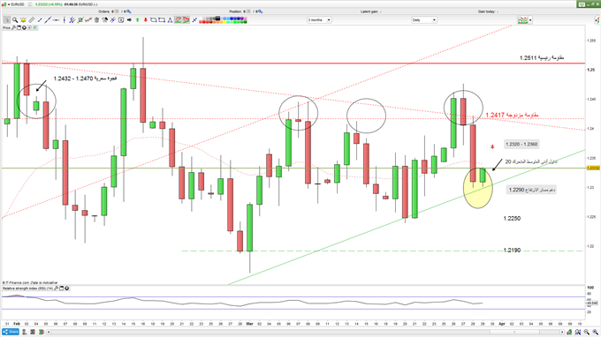This screenshot has height=337, width=601.
Task: Click the indicators chart icon
Action: tap(523, 20)
